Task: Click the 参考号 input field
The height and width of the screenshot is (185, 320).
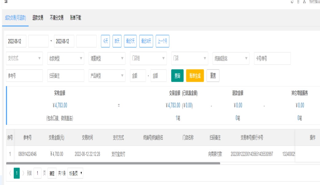Action: (x=24, y=76)
